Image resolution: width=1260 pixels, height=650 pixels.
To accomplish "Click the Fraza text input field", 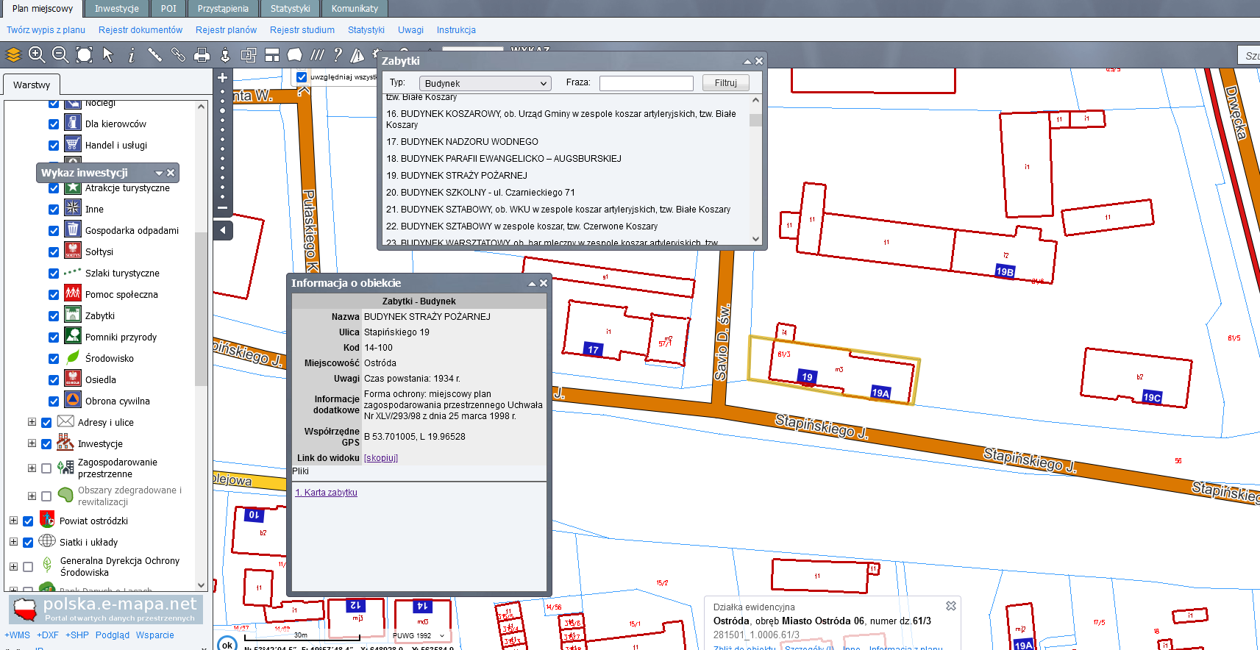I will (x=646, y=84).
